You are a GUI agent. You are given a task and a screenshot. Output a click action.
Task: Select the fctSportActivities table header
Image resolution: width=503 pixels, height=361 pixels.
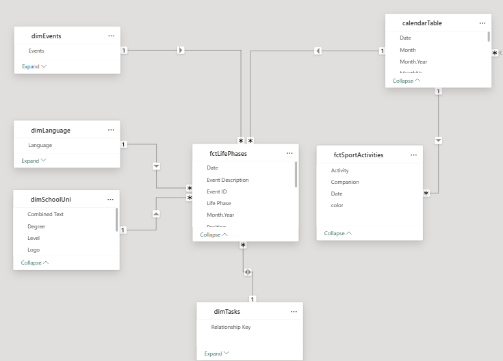point(370,155)
